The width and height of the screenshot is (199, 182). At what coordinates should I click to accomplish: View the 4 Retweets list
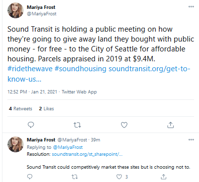pos(21,109)
